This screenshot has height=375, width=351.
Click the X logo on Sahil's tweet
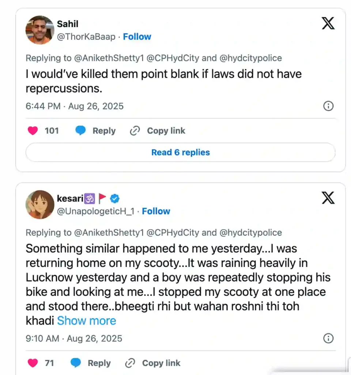click(328, 24)
